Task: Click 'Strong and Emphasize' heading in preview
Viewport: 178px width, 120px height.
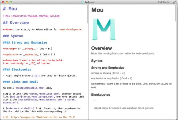Action: 108,68
